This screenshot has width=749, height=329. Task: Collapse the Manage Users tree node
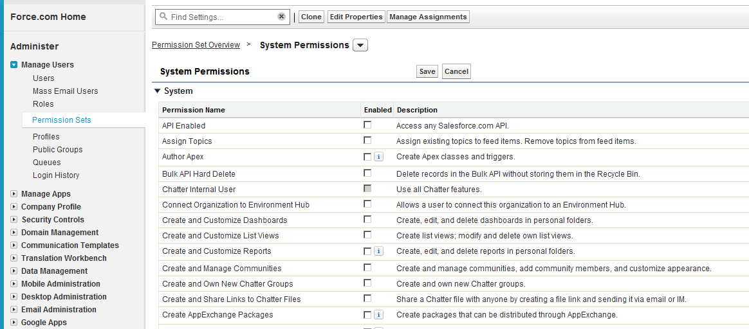[x=14, y=65]
